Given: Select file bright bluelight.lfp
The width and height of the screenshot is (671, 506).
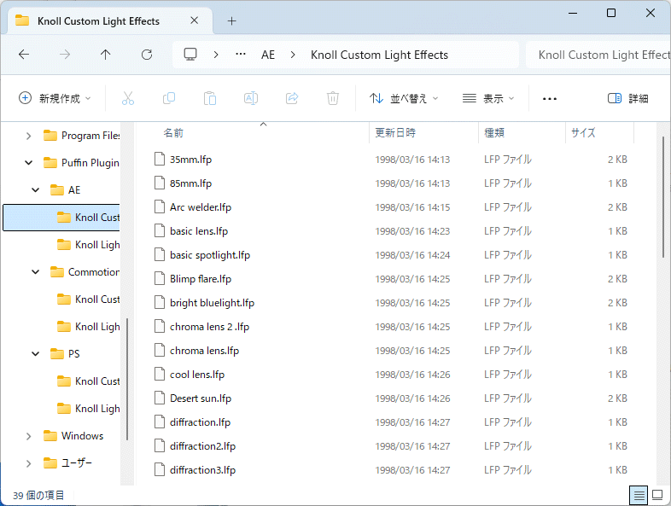Looking at the screenshot, I should point(212,303).
